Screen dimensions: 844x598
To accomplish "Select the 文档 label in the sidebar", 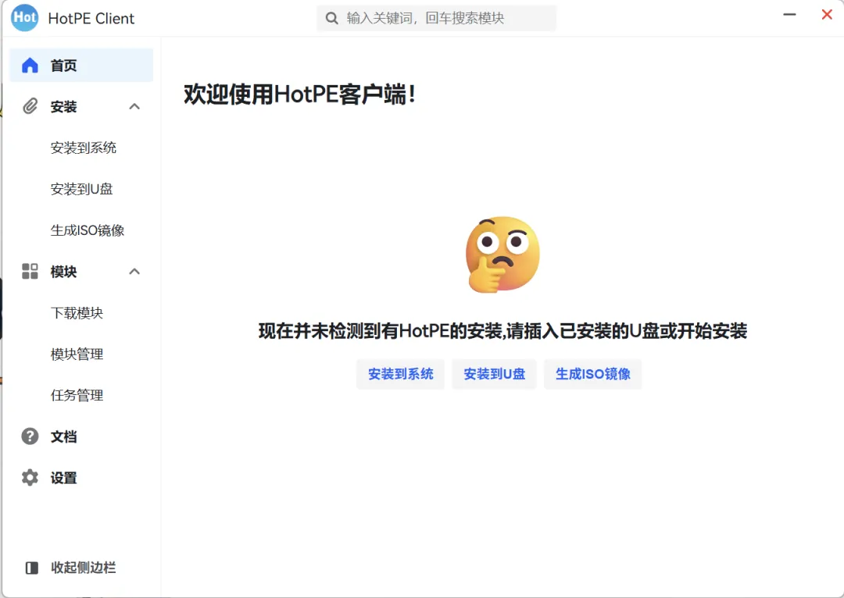I will (x=63, y=436).
